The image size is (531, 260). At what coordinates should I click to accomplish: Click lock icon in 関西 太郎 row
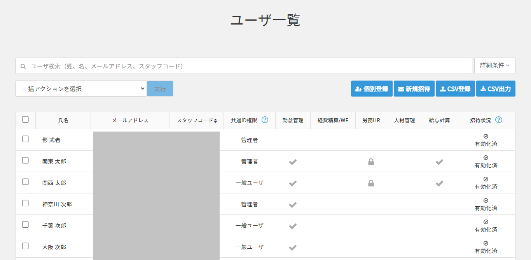click(x=371, y=183)
